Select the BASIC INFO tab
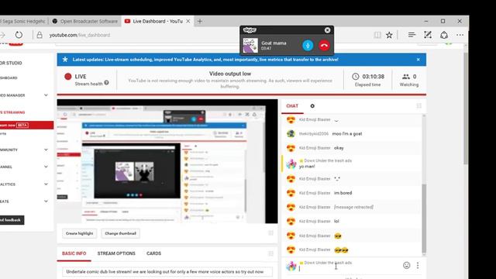 pyautogui.click(x=74, y=253)
